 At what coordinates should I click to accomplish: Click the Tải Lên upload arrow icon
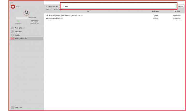(12, 35)
